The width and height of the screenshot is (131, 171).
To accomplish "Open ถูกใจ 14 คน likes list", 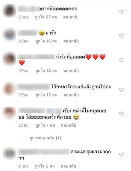I will [46, 71].
